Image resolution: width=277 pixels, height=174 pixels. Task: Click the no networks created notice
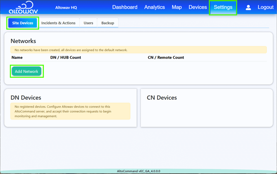[138, 50]
